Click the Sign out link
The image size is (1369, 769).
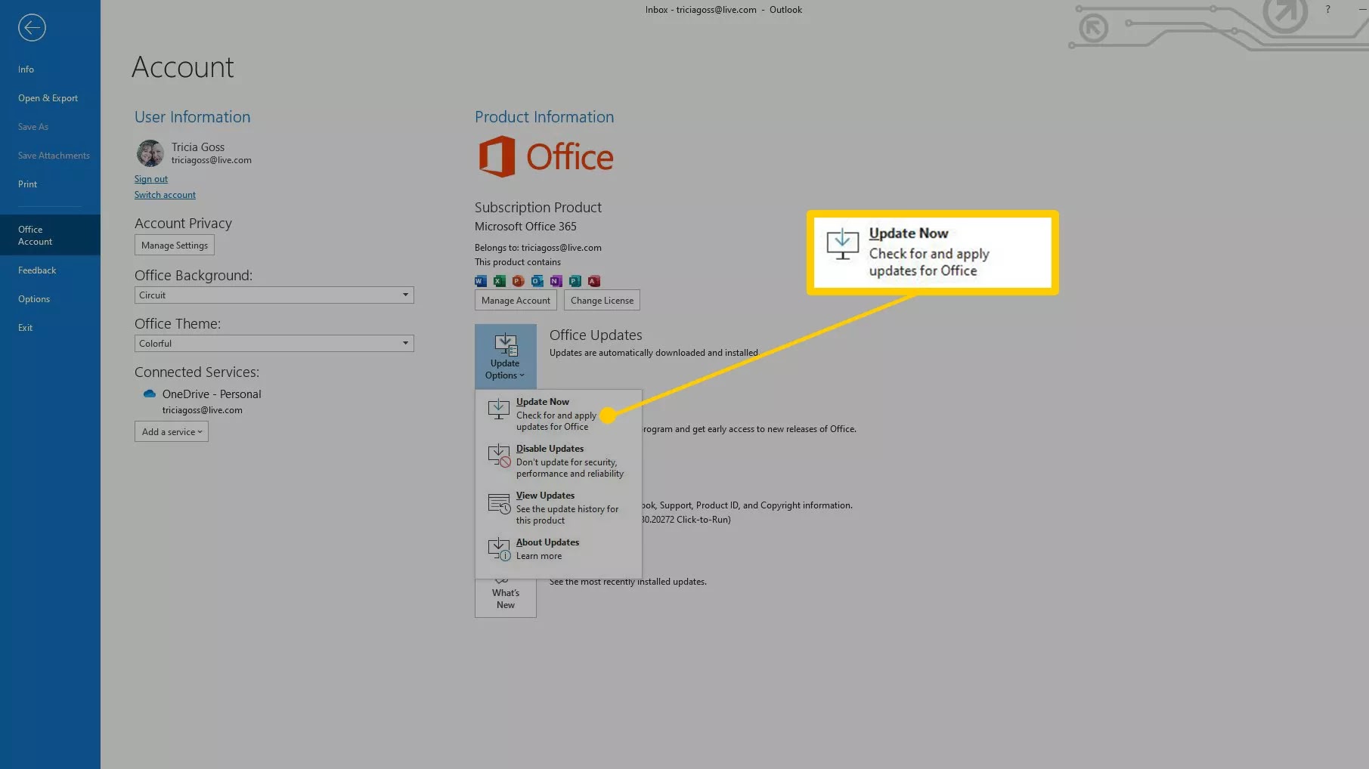point(151,179)
